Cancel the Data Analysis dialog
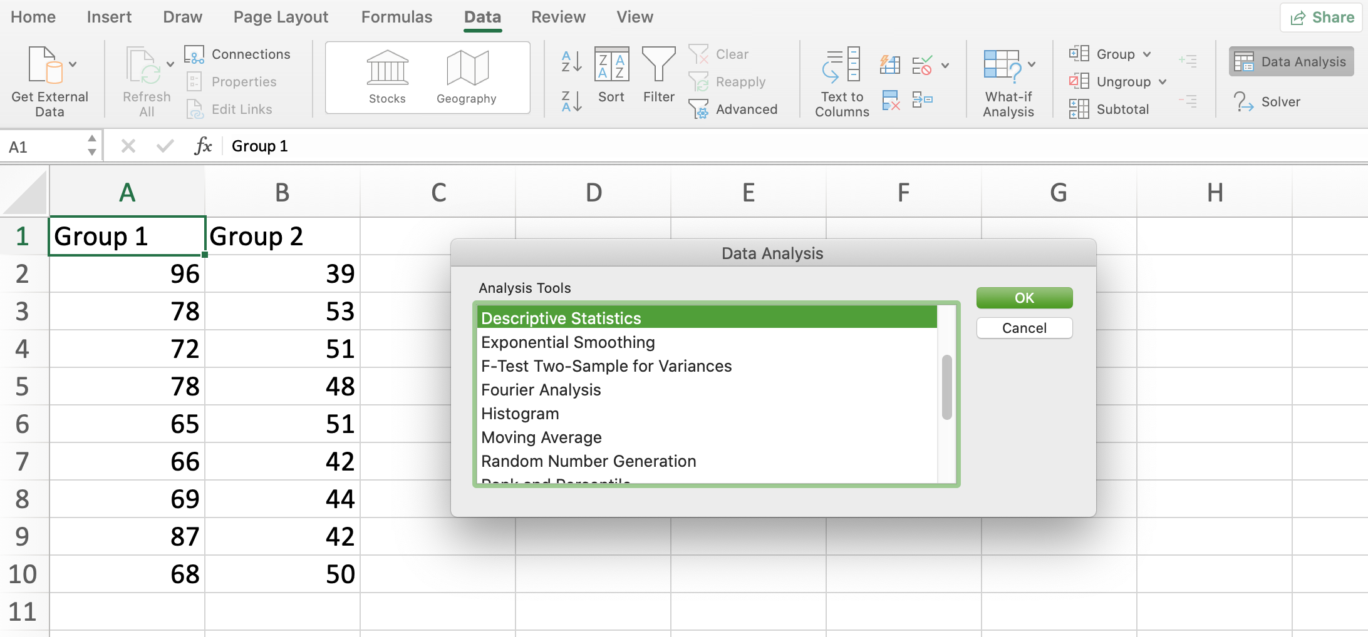The image size is (1368, 637). click(x=1024, y=328)
